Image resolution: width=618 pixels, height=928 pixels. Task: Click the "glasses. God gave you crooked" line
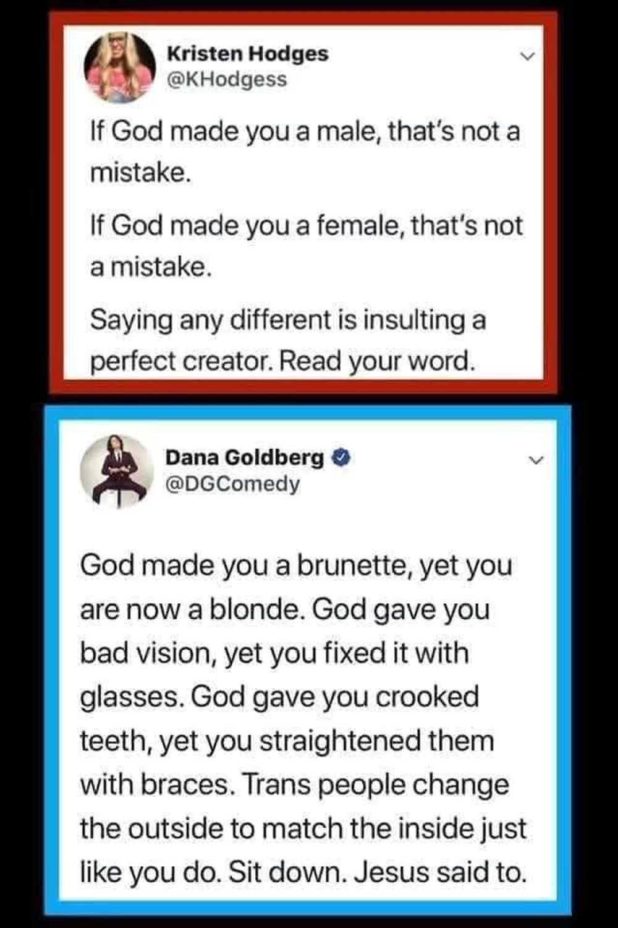[x=279, y=697]
